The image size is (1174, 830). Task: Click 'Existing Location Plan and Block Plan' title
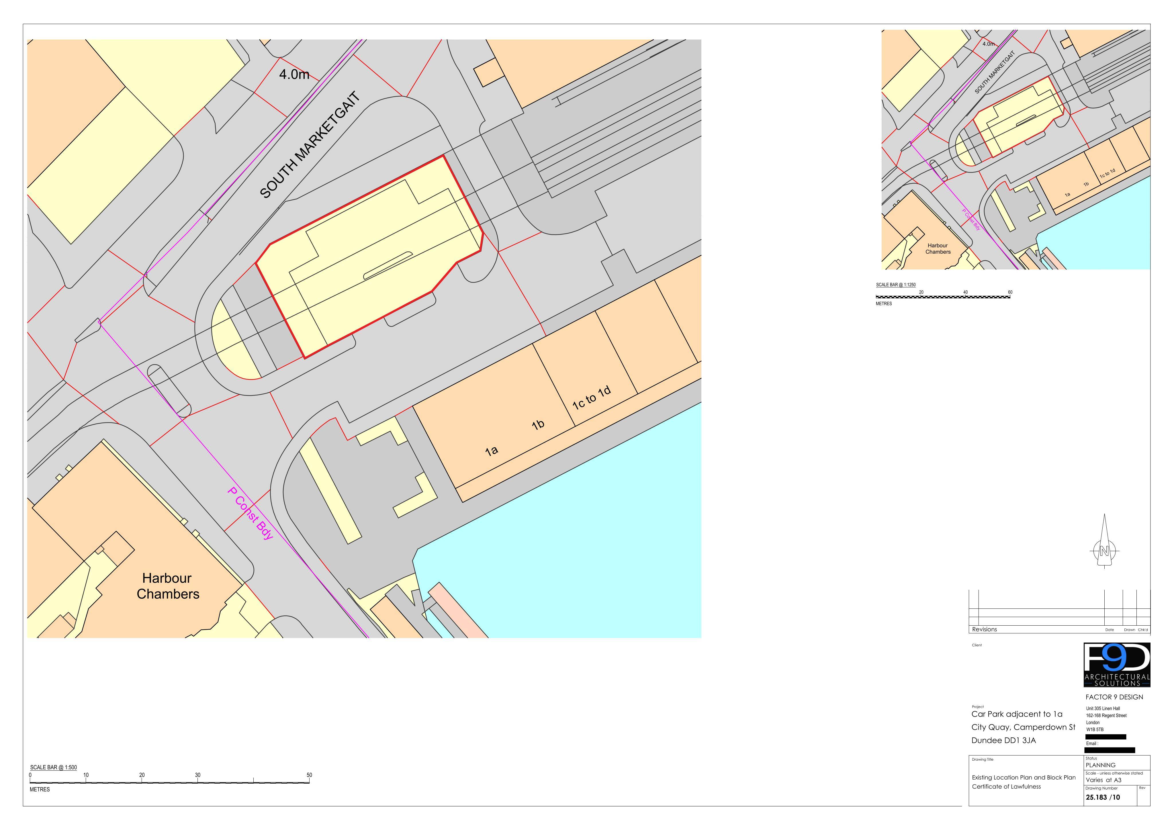click(1023, 777)
